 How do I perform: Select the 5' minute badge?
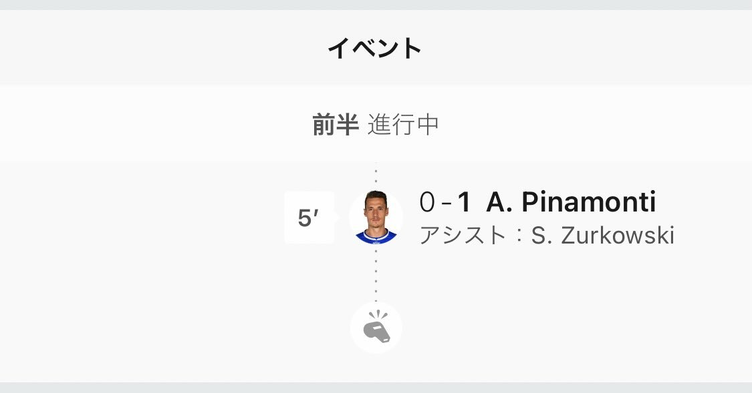click(x=309, y=218)
